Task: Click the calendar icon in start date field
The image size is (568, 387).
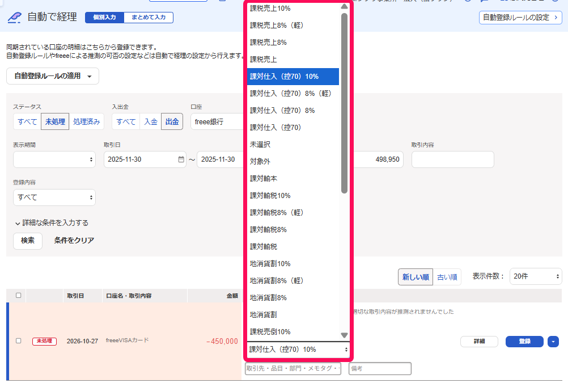Action: coord(181,159)
